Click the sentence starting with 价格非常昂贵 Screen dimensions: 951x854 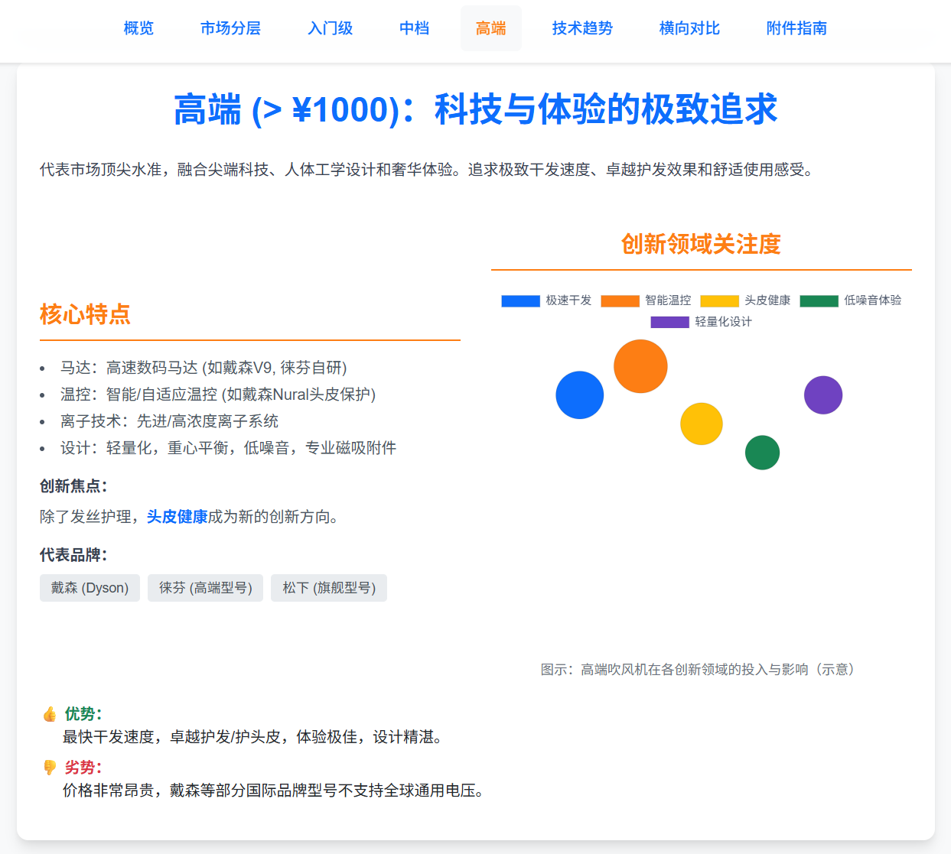coord(276,791)
